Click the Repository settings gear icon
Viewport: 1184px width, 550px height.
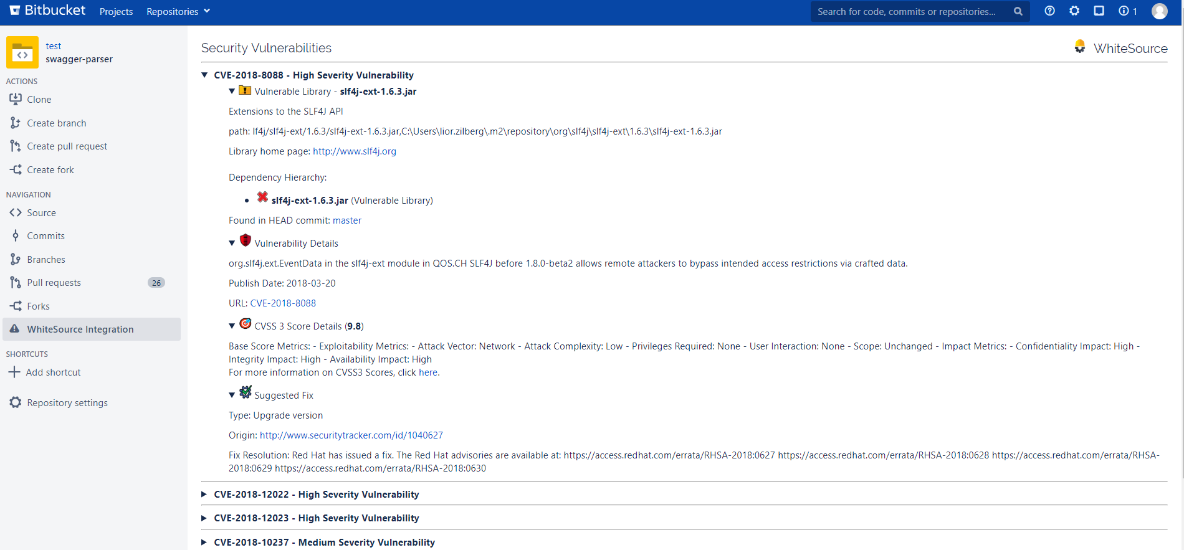point(16,402)
